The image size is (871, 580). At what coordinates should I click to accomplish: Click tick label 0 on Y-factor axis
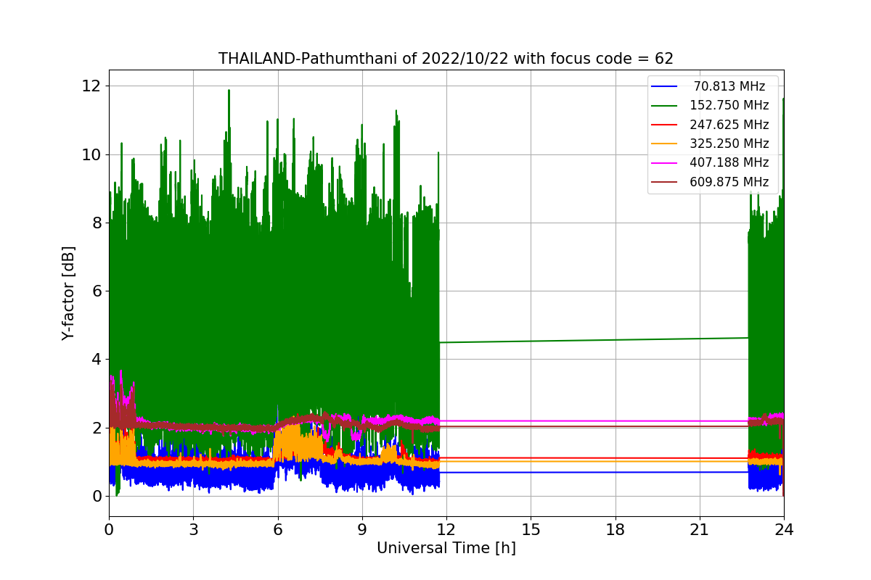point(97,496)
